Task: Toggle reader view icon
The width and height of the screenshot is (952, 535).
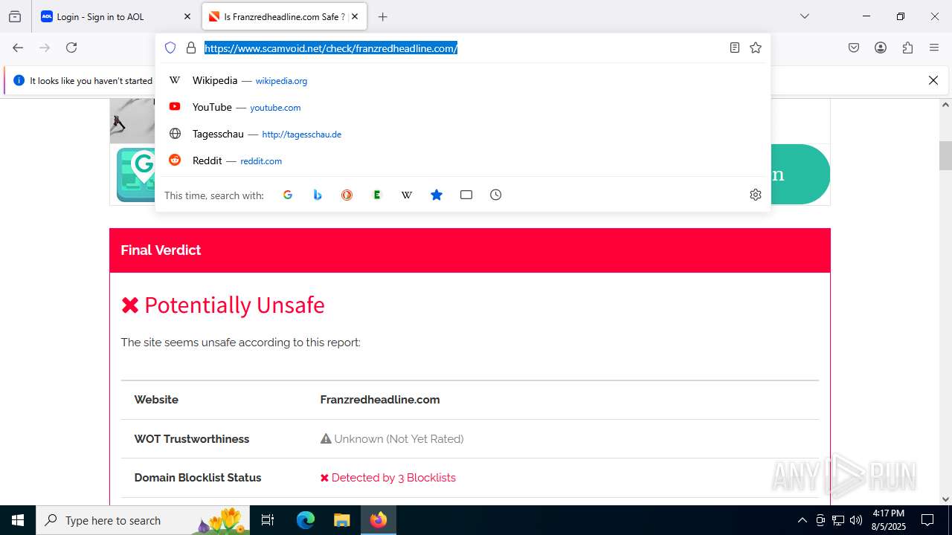Action: pos(735,48)
